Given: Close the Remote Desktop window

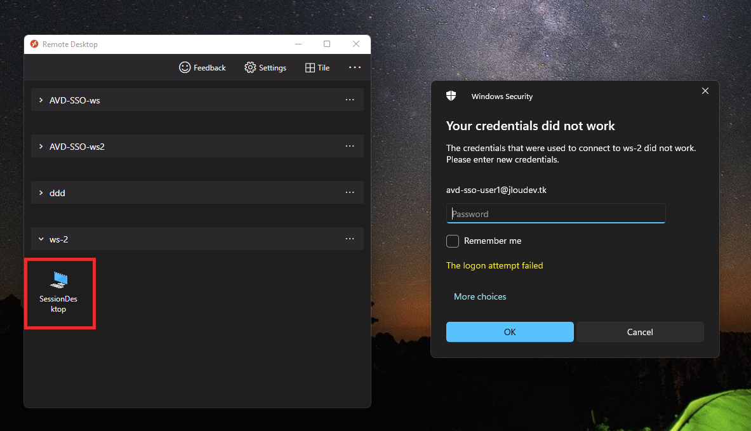Looking at the screenshot, I should coord(356,44).
